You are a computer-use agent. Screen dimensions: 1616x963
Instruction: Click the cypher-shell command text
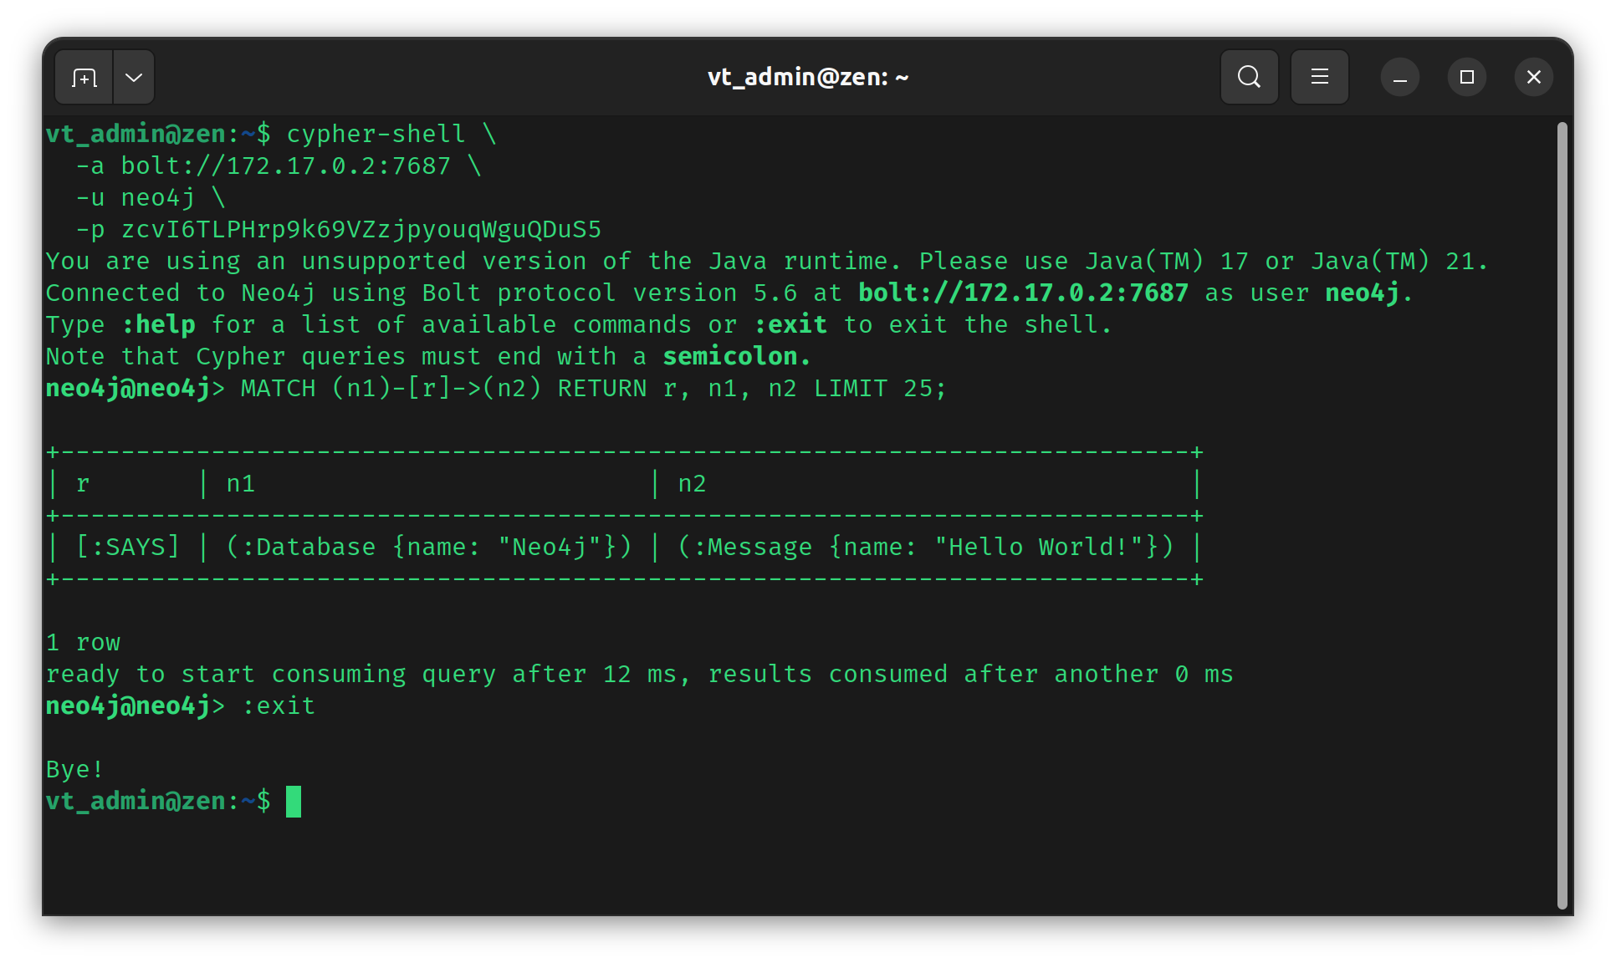(x=376, y=134)
